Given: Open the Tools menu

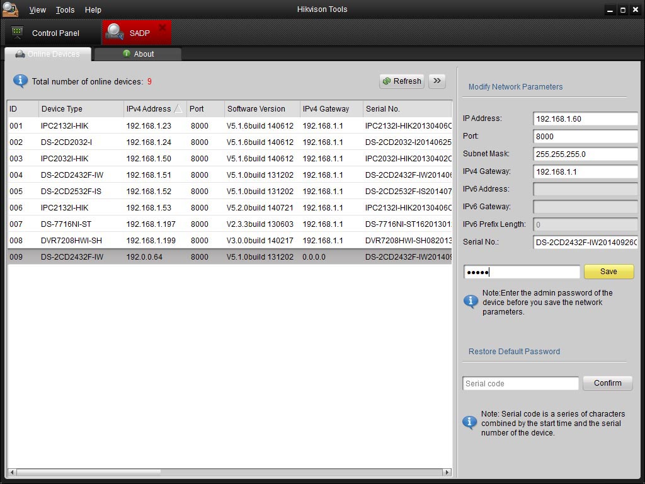Looking at the screenshot, I should tap(65, 9).
